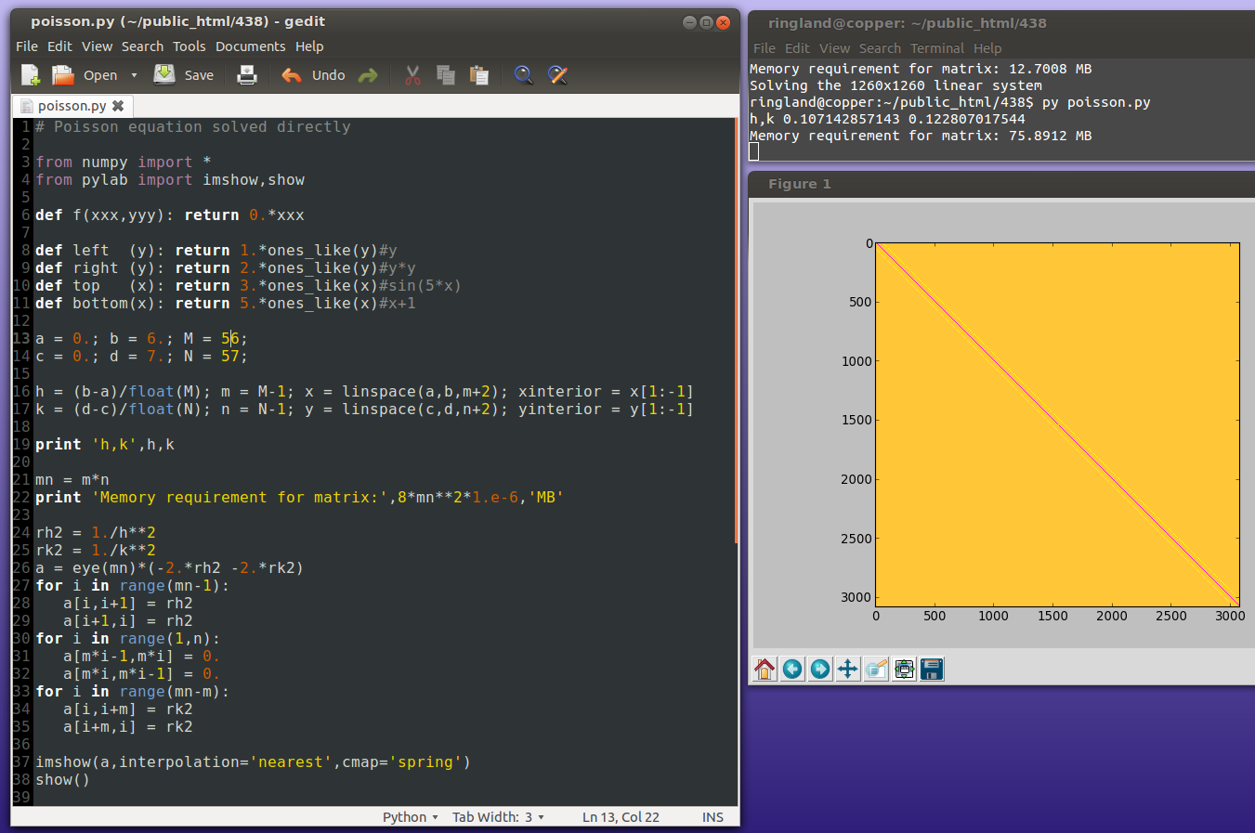Click the terminal cursor prompt line

coord(754,152)
